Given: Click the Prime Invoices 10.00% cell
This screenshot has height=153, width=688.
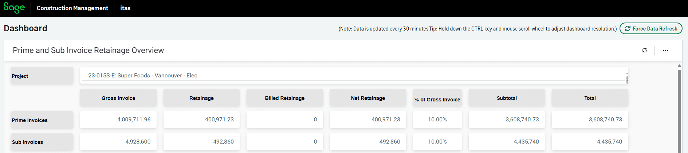Looking at the screenshot, I should point(437,120).
